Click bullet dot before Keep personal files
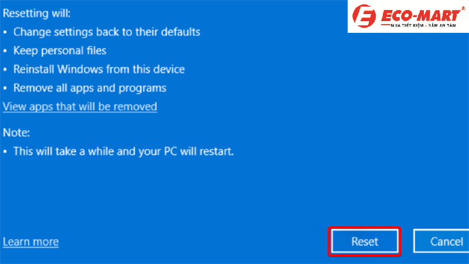 [5, 51]
